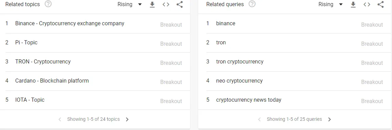This screenshot has width=392, height=130.
Task: Go to next page of queries
Action: pos(329,119)
